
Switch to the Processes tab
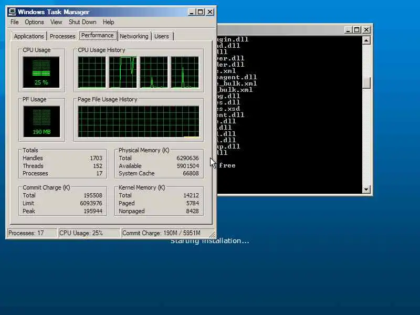pyautogui.click(x=62, y=36)
